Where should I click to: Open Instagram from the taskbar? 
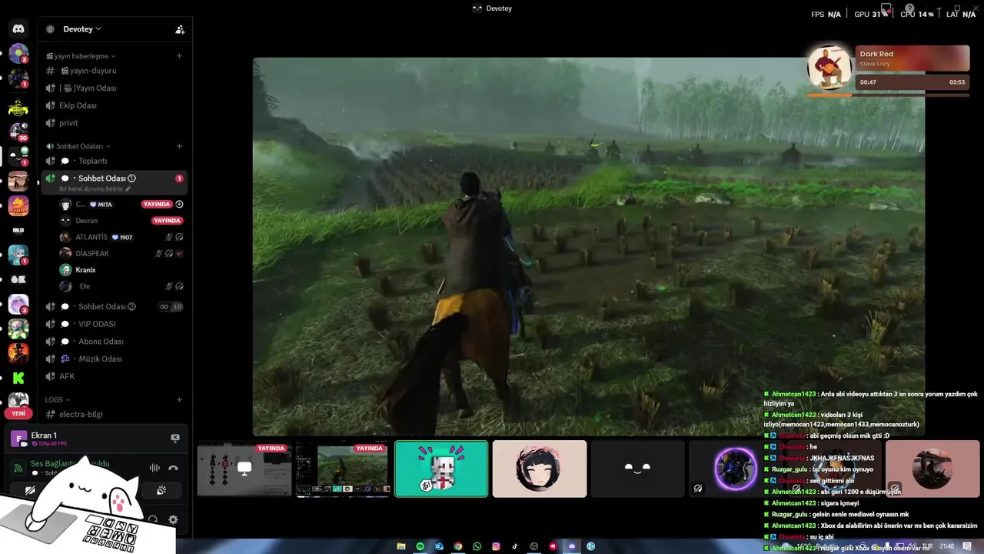(496, 546)
